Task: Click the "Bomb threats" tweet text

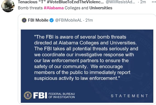Action: point(30,8)
